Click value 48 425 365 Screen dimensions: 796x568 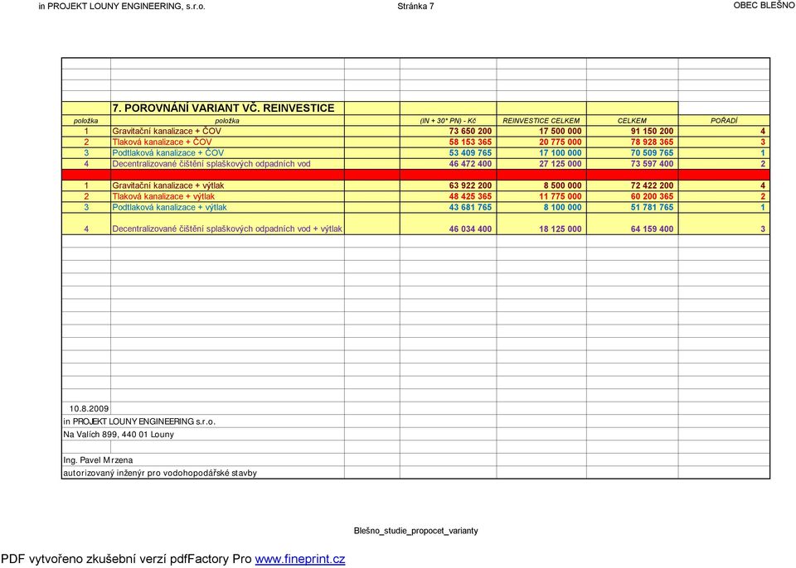pyautogui.click(x=471, y=196)
